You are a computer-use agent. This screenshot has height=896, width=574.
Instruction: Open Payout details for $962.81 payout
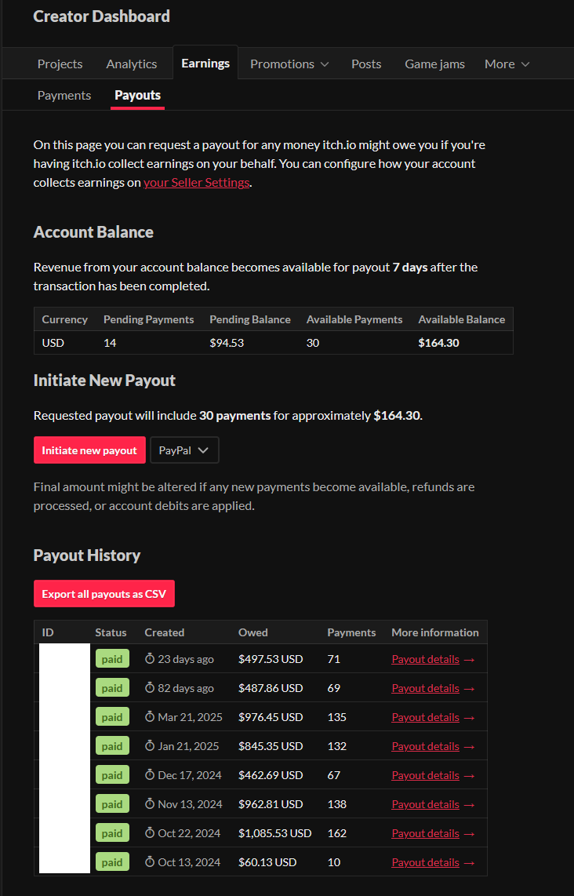click(433, 804)
